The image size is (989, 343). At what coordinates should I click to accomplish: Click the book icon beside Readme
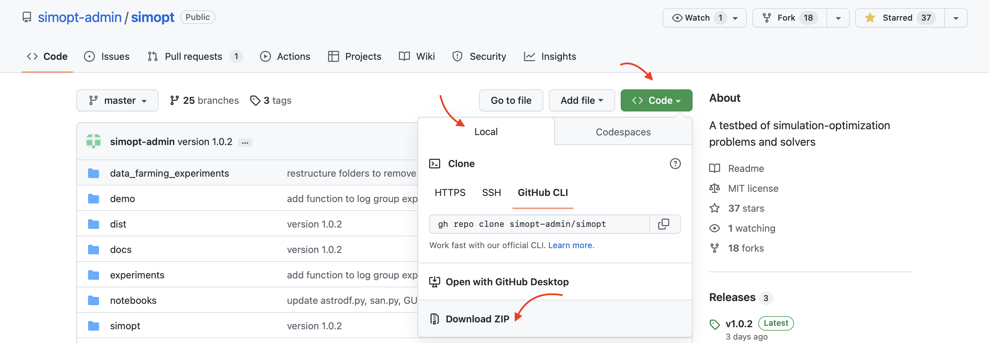click(715, 168)
